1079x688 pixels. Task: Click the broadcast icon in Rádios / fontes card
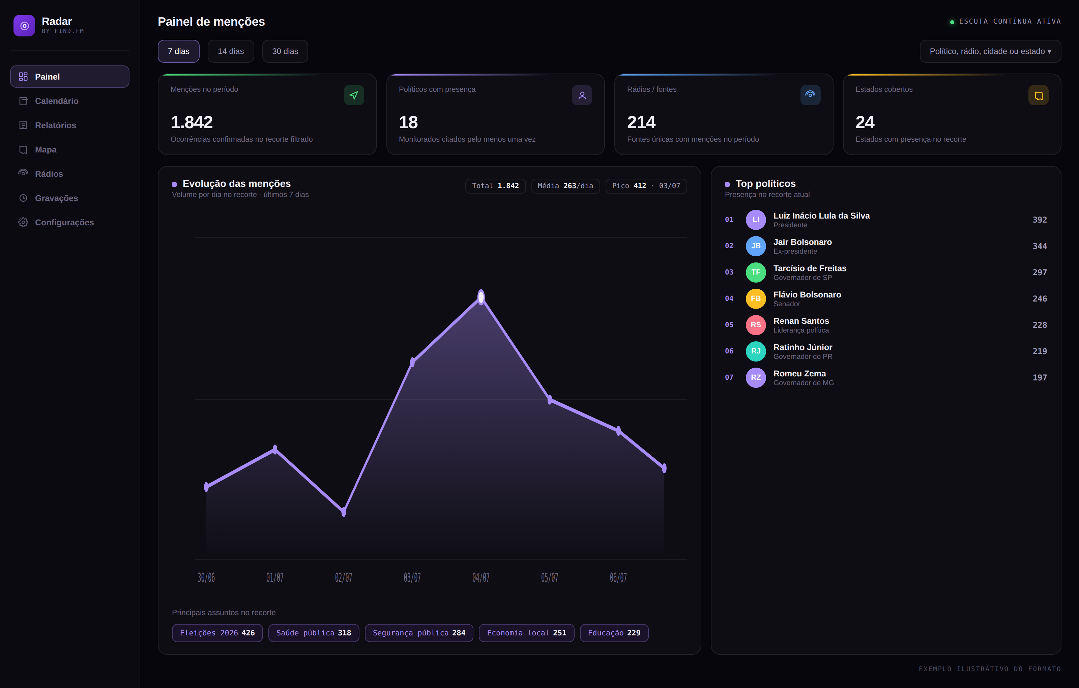pos(810,95)
